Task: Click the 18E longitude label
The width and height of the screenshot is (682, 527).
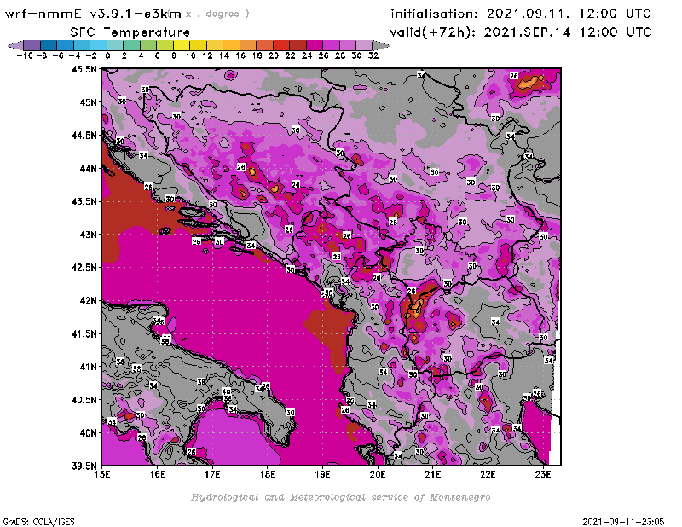Action: pos(268,474)
